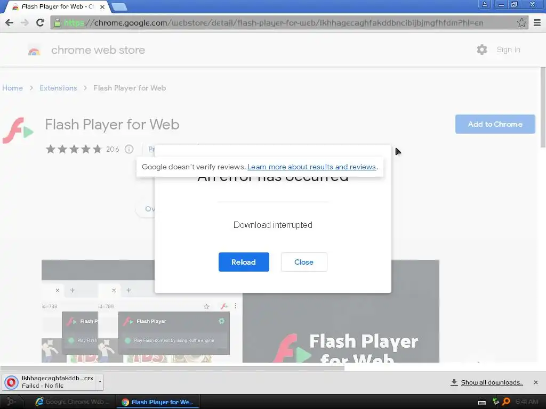The image size is (546, 409).
Task: Bookmark this page with the star icon
Action: (x=521, y=22)
